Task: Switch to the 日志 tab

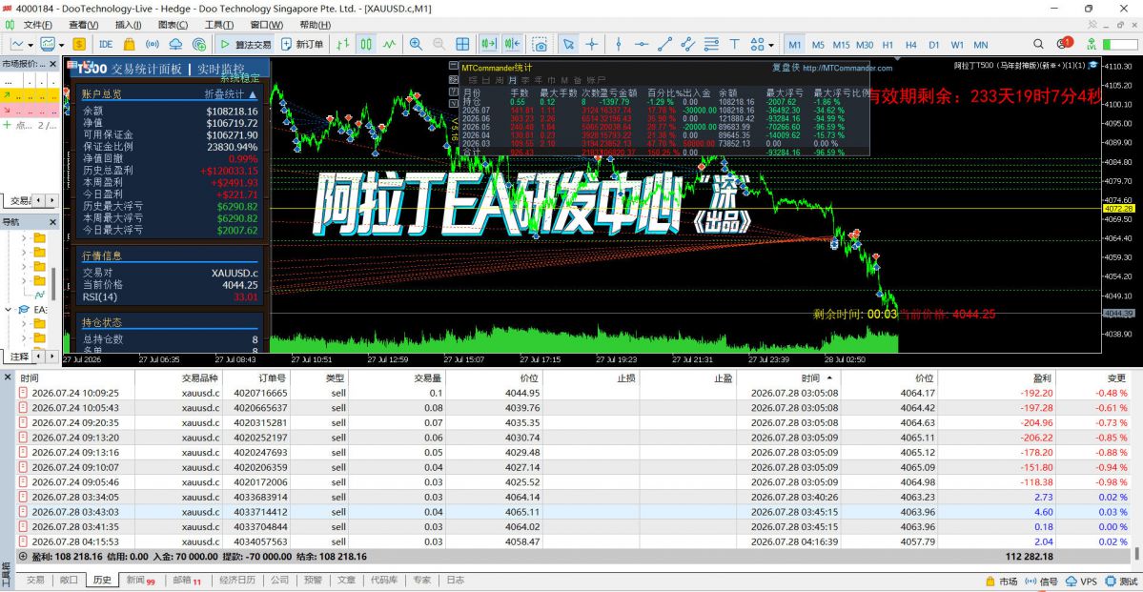Action: (x=455, y=581)
